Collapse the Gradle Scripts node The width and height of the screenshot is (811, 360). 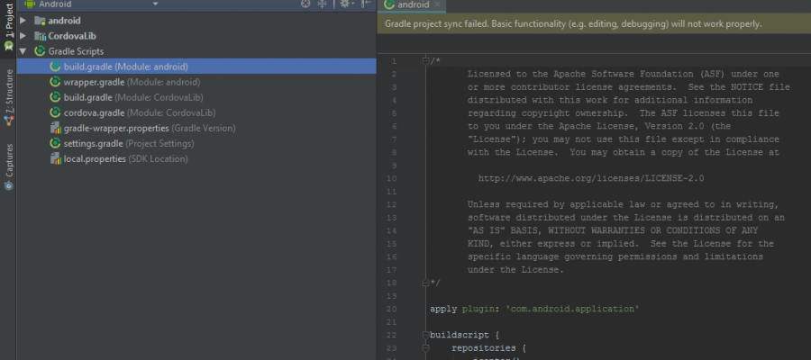23,51
